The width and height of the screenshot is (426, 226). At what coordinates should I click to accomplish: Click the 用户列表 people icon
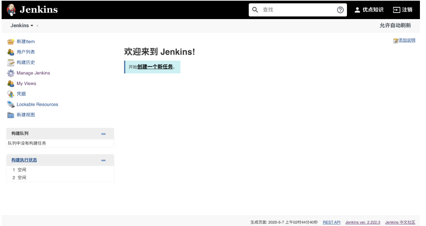point(11,52)
